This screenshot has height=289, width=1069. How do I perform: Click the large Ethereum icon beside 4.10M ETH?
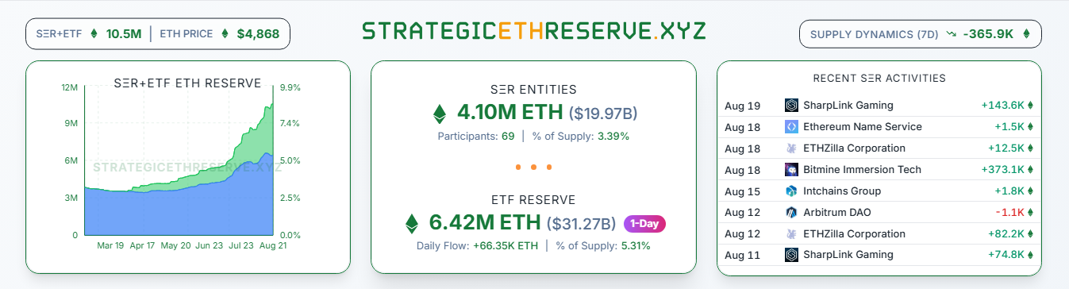click(439, 114)
